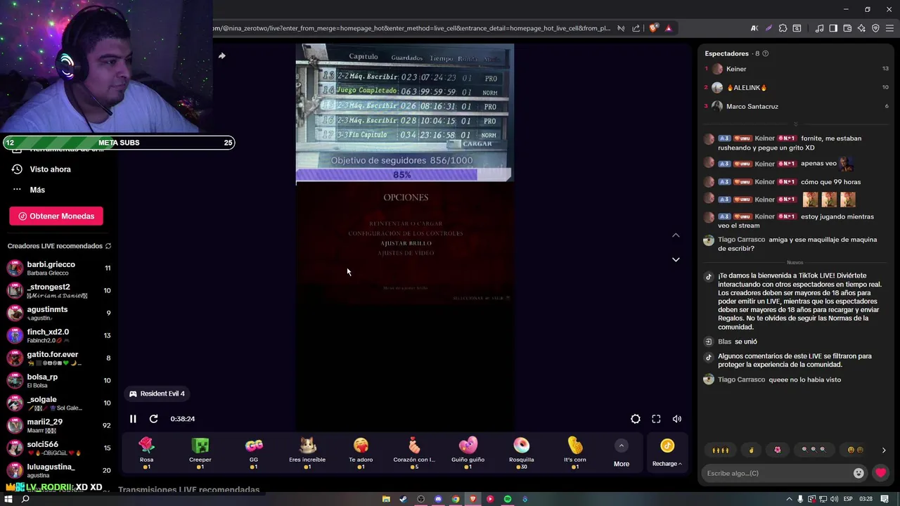The image size is (900, 506).
Task: Show more quick emoji reactions arrow
Action: tap(884, 450)
